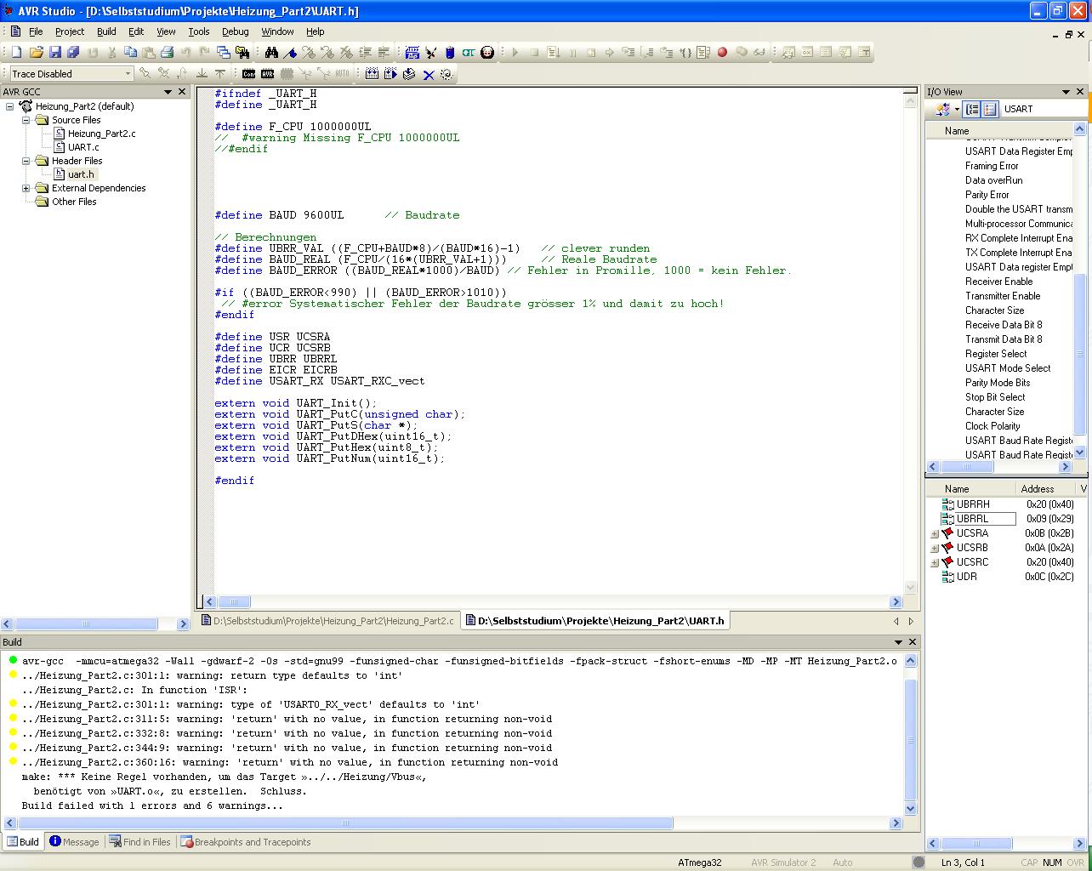The width and height of the screenshot is (1092, 871).
Task: Open the Debug menu
Action: [x=235, y=31]
